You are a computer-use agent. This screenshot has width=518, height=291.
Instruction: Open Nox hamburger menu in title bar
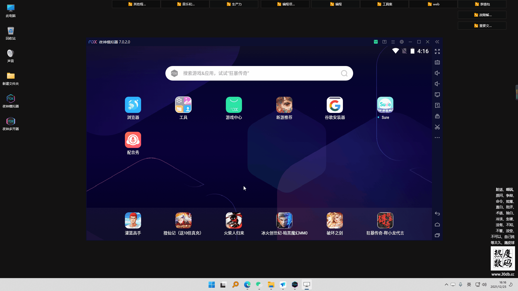pos(393,42)
